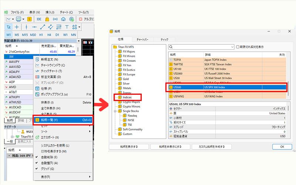296x185 pixels.
Task: Click the Signals broadcast icon
Action: 55,19
